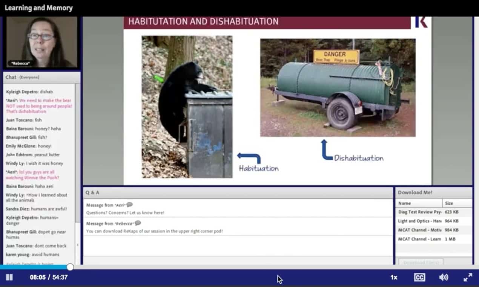This screenshot has height=287, width=479.
Task: Click speech bubble icon next to Rebecca's message
Action: tap(138, 223)
